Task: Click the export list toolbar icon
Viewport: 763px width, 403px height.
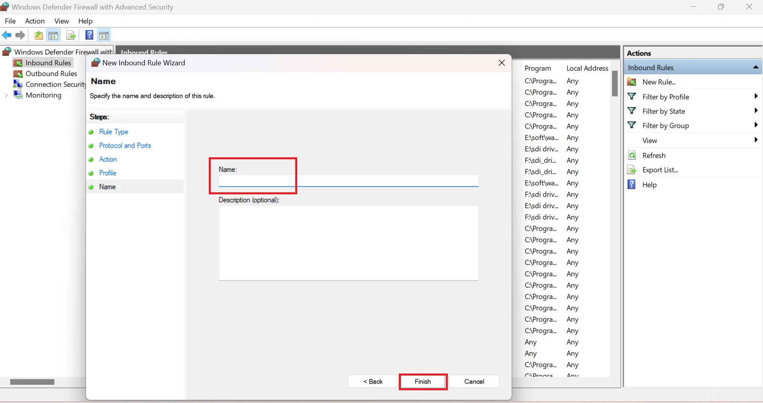Action: coord(71,35)
